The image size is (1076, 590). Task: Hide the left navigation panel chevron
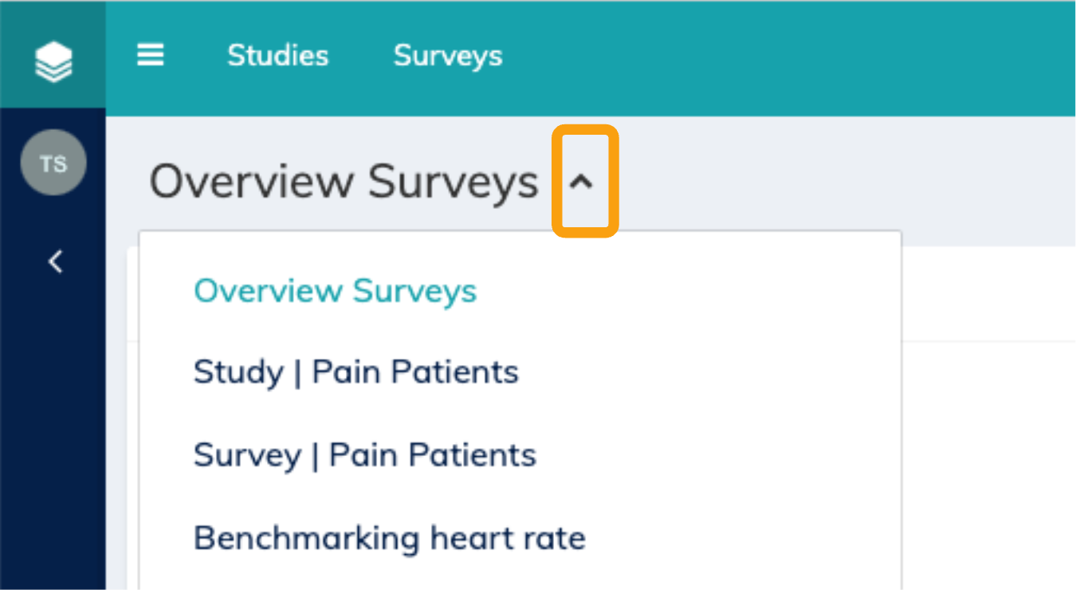pos(55,262)
